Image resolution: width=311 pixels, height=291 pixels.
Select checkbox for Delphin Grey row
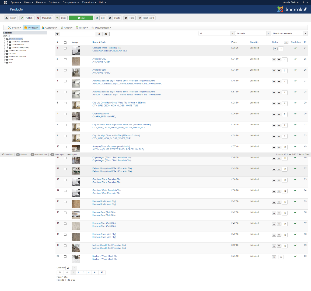(x=65, y=169)
